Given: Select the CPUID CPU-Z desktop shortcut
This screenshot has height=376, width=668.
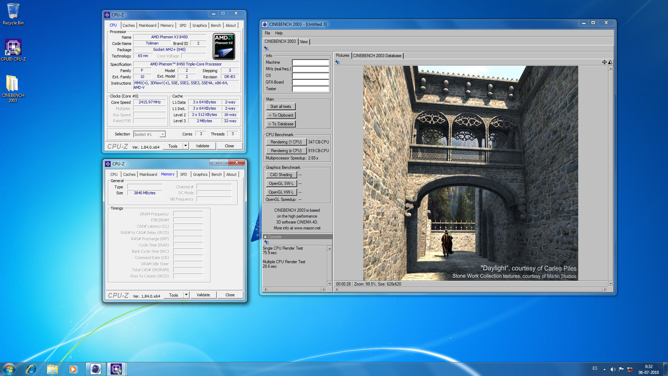Looking at the screenshot, I should (13, 50).
